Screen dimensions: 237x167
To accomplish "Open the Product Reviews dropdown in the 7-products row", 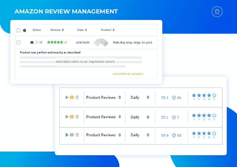I will coord(104,117).
